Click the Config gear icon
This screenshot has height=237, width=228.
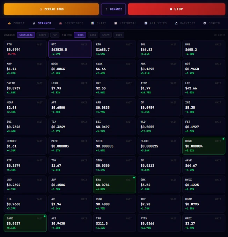(205, 23)
